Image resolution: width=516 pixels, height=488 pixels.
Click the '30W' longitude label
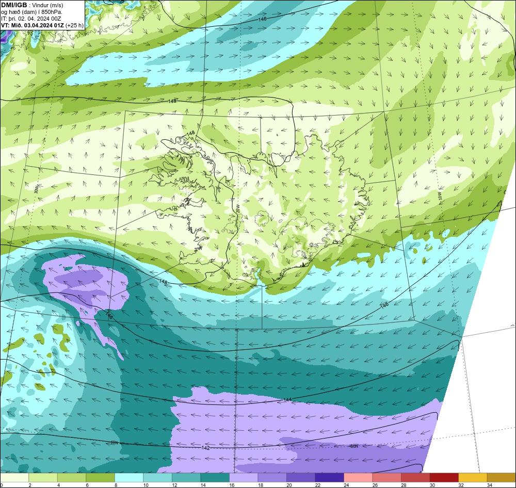36,190
